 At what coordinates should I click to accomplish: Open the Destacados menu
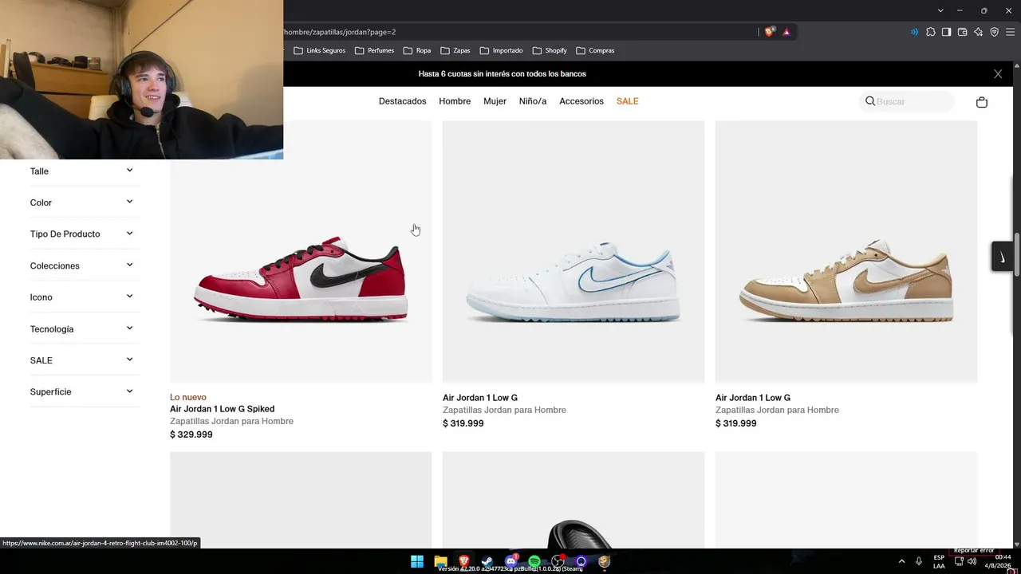pyautogui.click(x=402, y=101)
